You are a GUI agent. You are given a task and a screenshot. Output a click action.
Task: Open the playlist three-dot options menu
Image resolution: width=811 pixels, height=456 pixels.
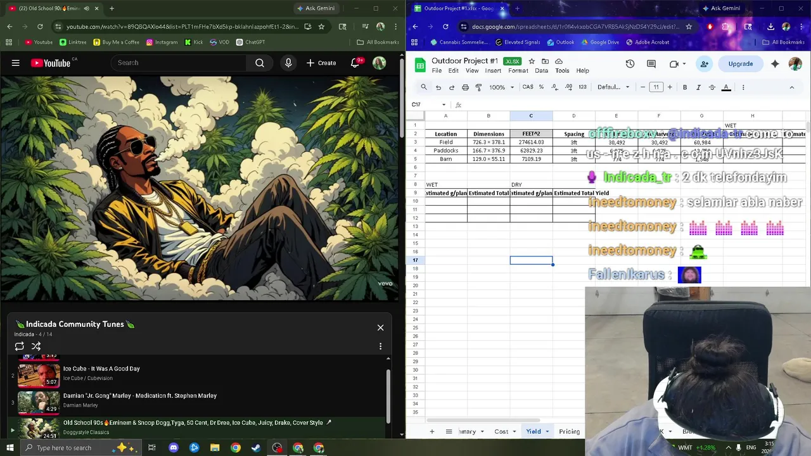click(x=380, y=346)
